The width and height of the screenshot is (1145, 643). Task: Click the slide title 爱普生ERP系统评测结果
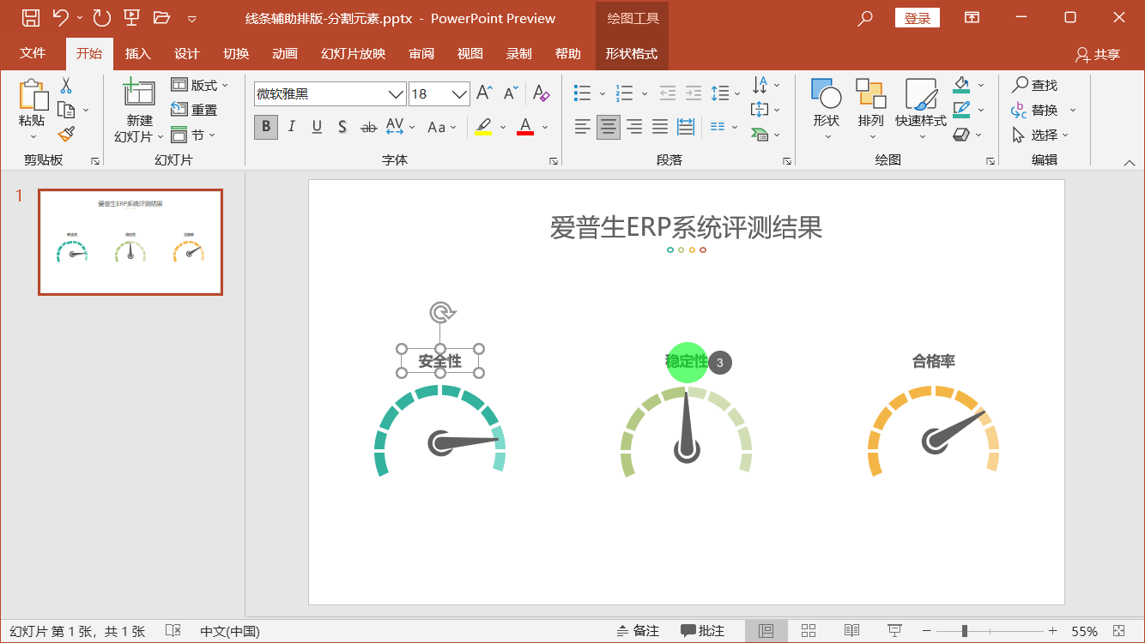click(x=686, y=227)
